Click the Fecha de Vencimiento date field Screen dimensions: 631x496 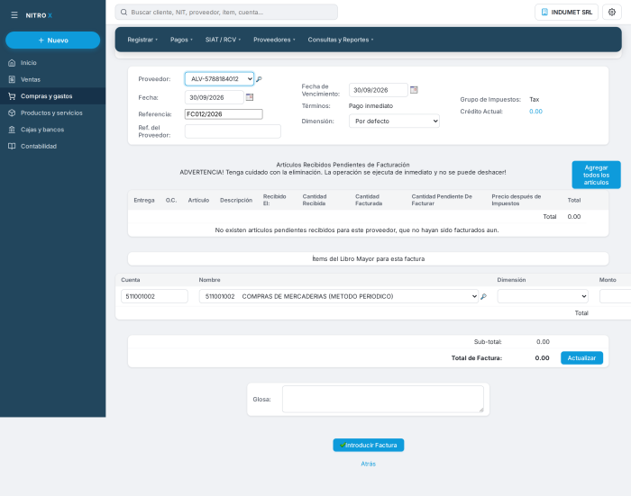click(x=379, y=90)
